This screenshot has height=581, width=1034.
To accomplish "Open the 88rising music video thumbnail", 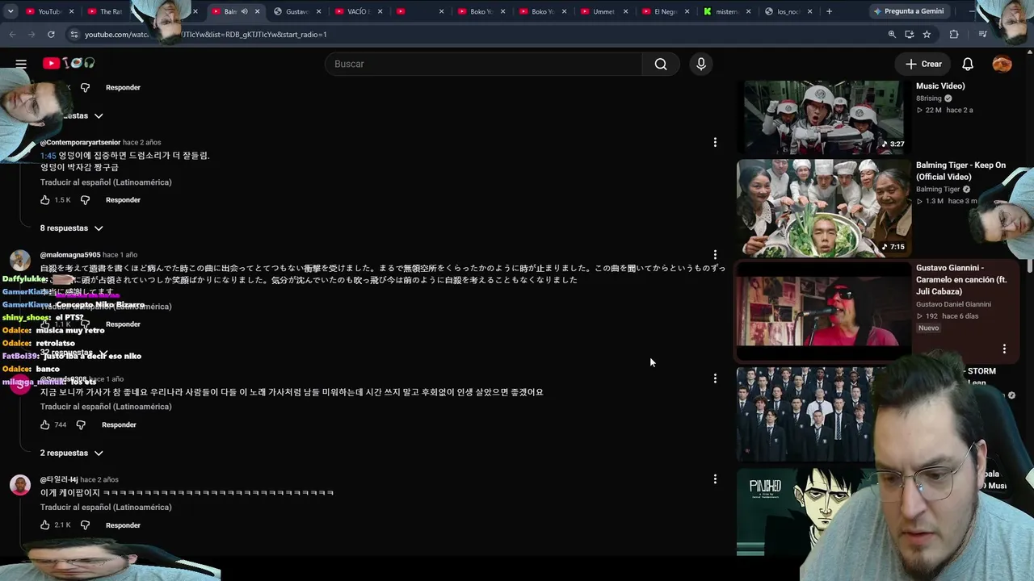I will click(823, 117).
